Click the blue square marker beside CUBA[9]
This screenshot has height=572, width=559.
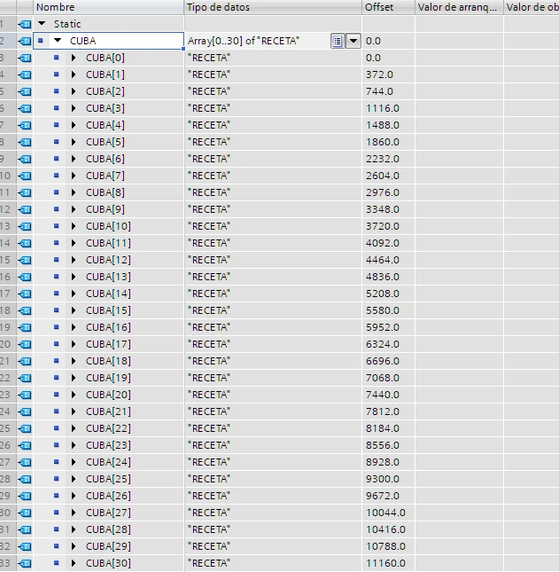pos(56,208)
